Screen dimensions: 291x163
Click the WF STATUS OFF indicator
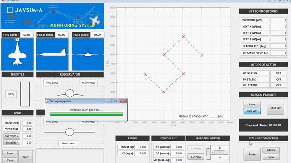[x=279, y=73]
